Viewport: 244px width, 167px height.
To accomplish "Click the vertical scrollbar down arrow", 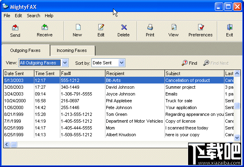I will coord(237,137).
